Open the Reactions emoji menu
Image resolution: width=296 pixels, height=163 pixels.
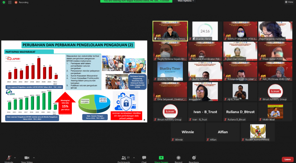[194, 158]
